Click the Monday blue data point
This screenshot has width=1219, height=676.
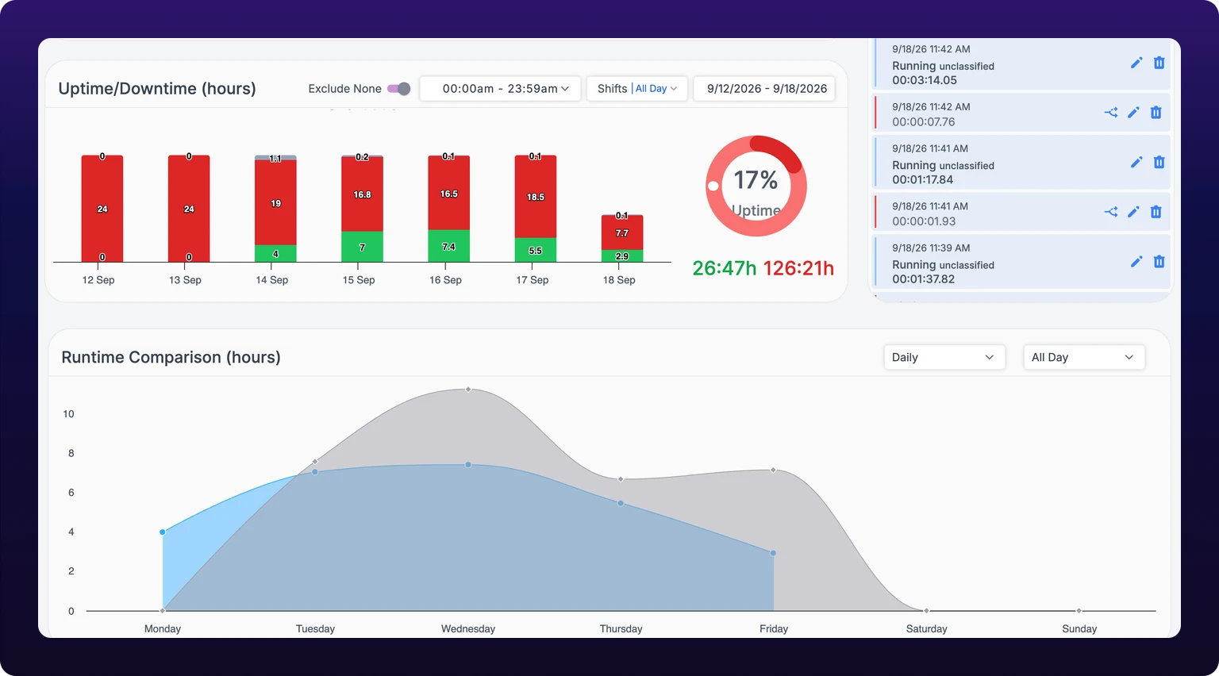pyautogui.click(x=163, y=532)
